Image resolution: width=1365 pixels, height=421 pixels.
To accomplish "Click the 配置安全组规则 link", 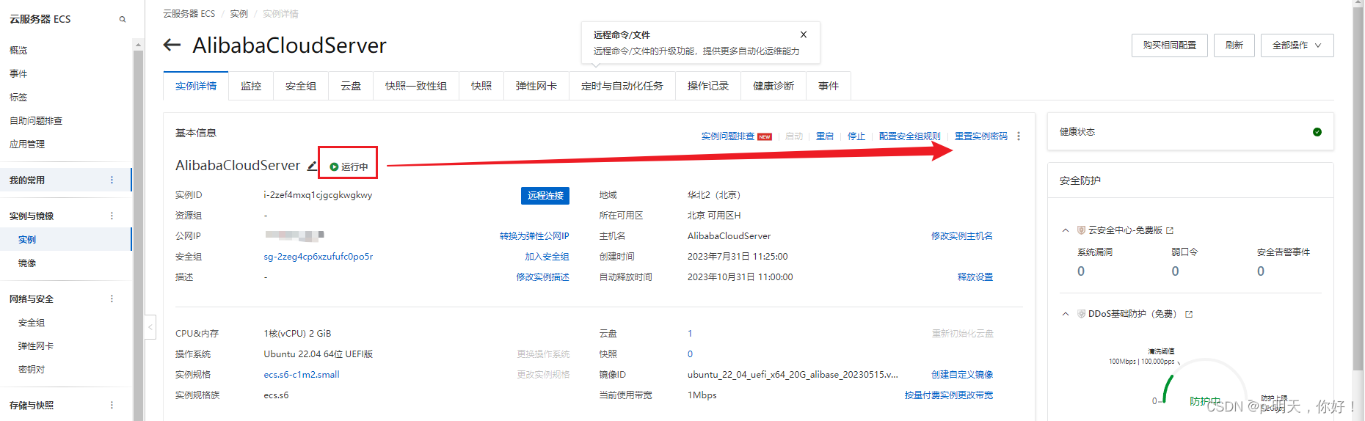I will [x=910, y=136].
